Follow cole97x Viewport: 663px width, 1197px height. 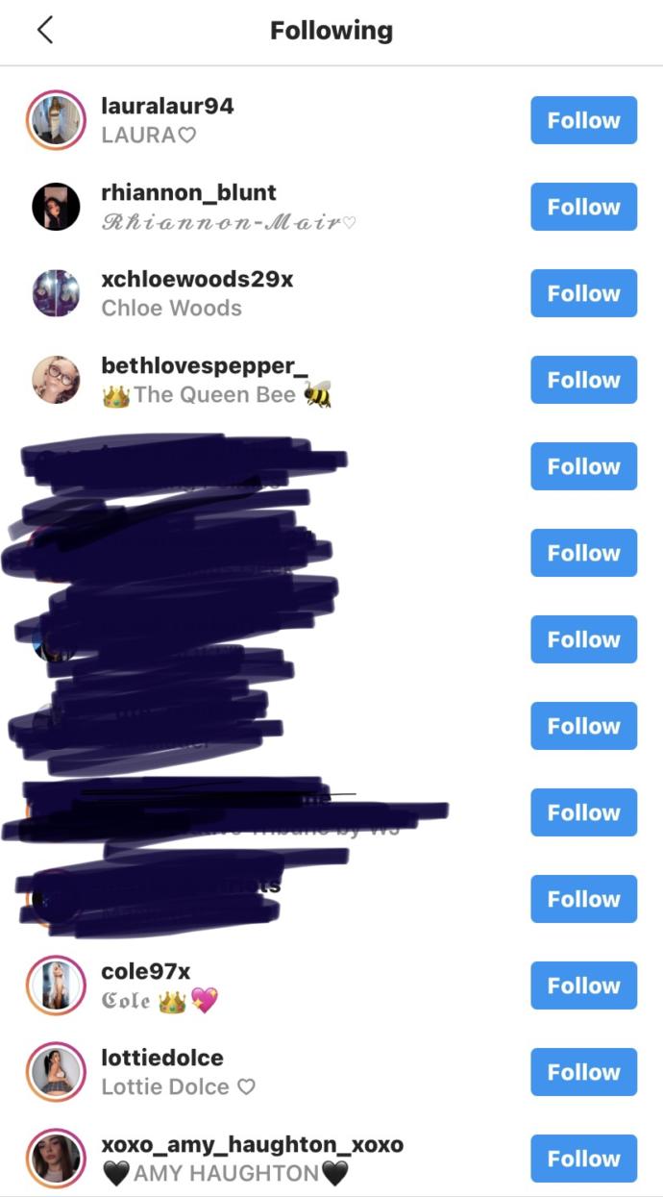583,985
